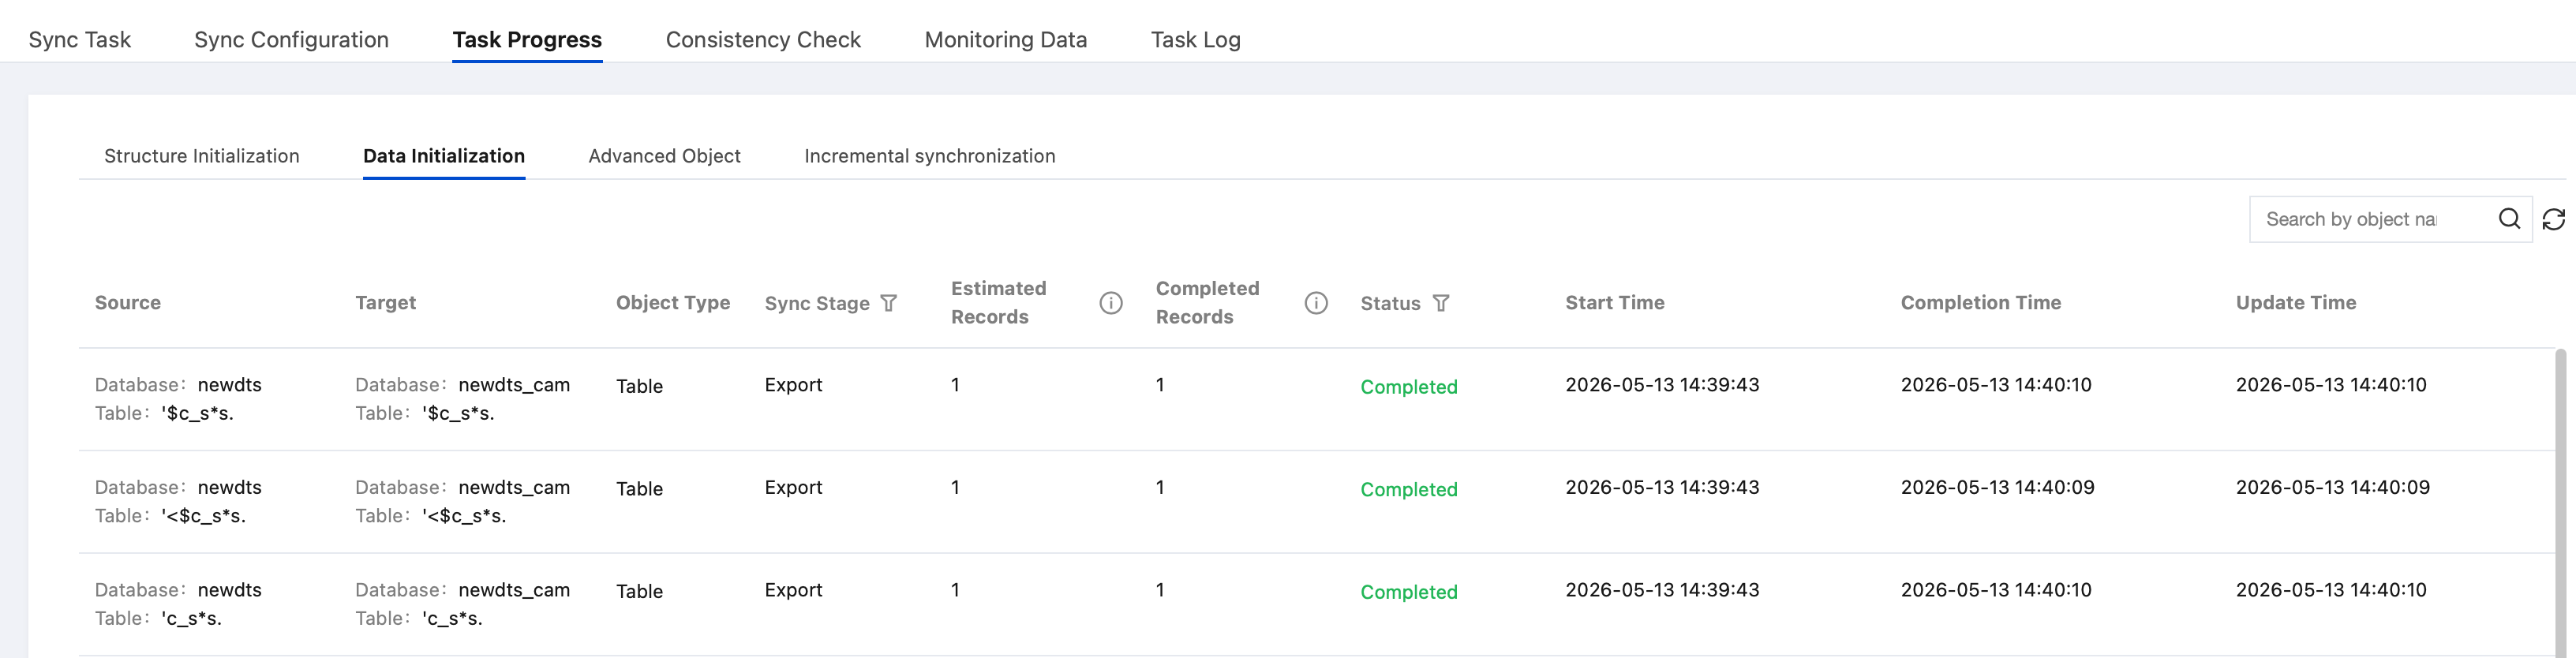Select source table '$c_s*s. cell
Screen dimensions: 2576x658
(x=178, y=399)
